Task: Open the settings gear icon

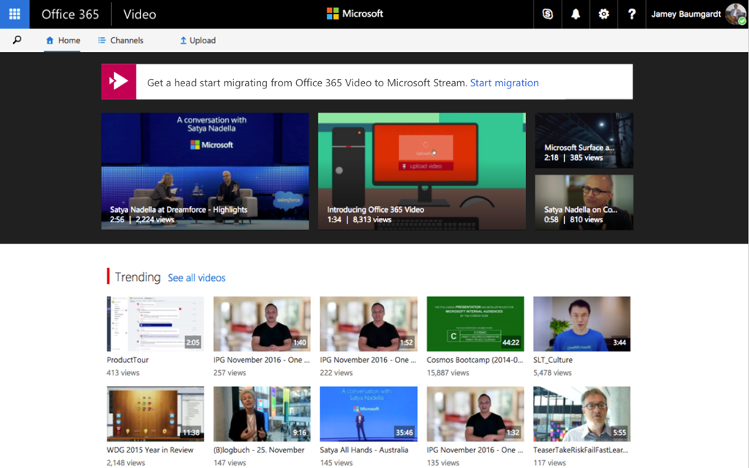Action: coord(603,14)
